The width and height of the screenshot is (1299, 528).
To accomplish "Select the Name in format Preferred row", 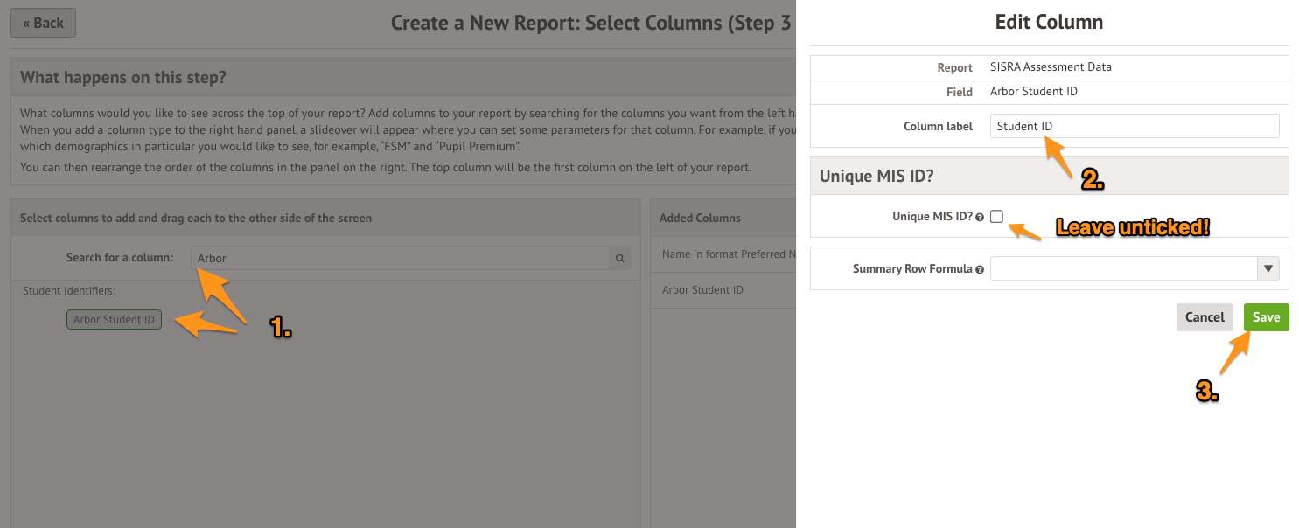I will (x=723, y=254).
